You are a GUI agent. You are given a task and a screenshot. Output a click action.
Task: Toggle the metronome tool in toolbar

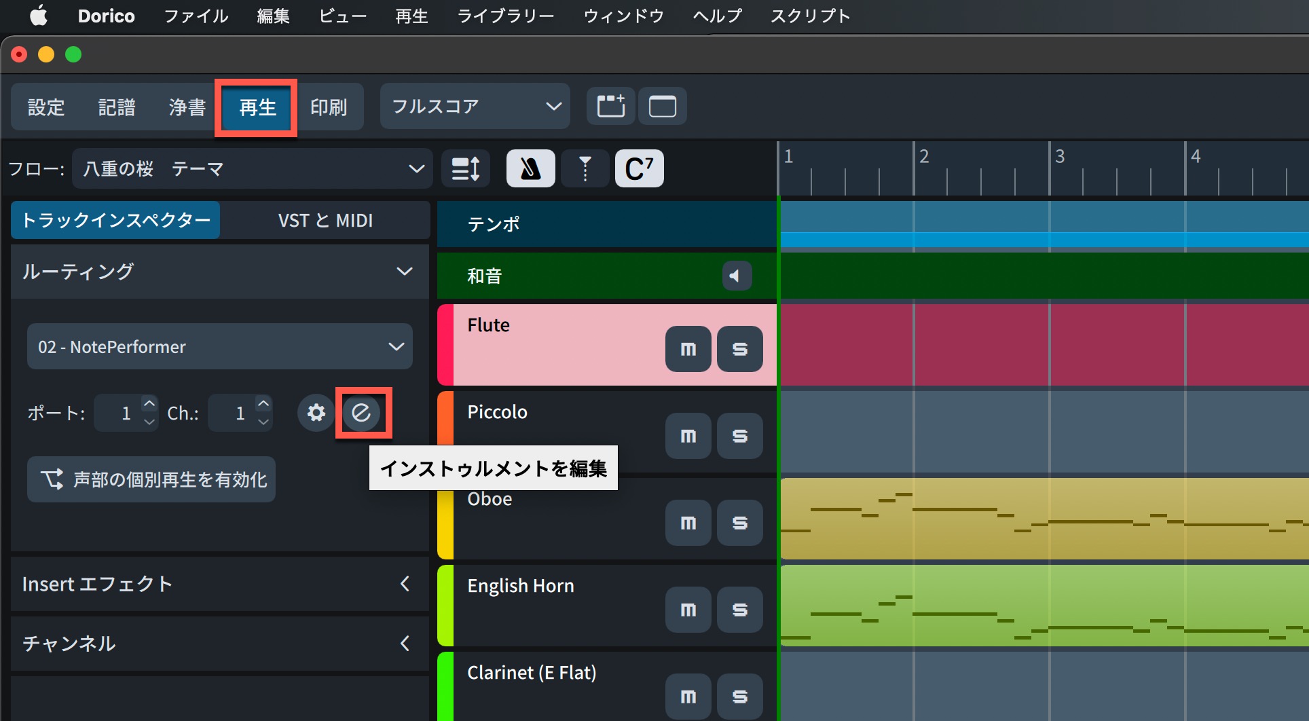tap(531, 168)
